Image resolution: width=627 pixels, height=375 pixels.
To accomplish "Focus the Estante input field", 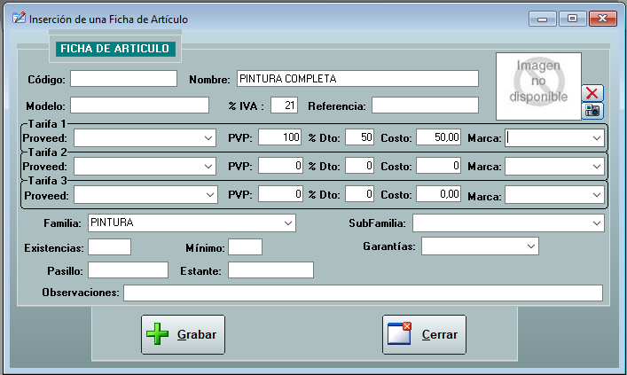I will [x=270, y=270].
